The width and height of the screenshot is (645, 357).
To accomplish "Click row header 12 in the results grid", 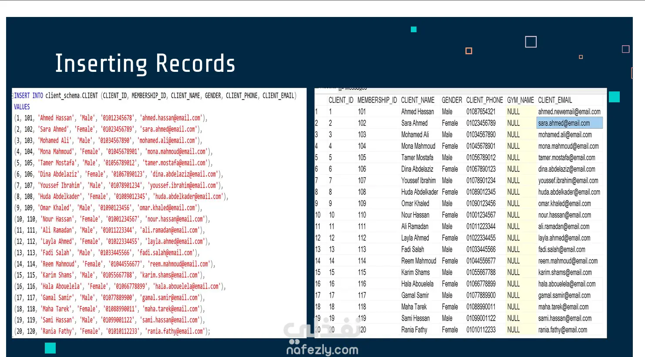I will (x=318, y=238).
